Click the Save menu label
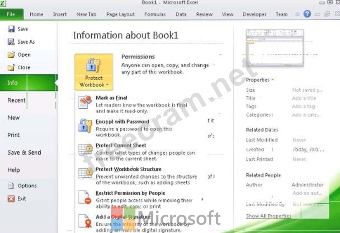Viewport: 340px width, 233px height. pos(23,29)
